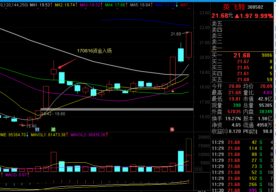Select the magenta MA3: 18.32 label
The image size is (276, 192).
(90, 5)
